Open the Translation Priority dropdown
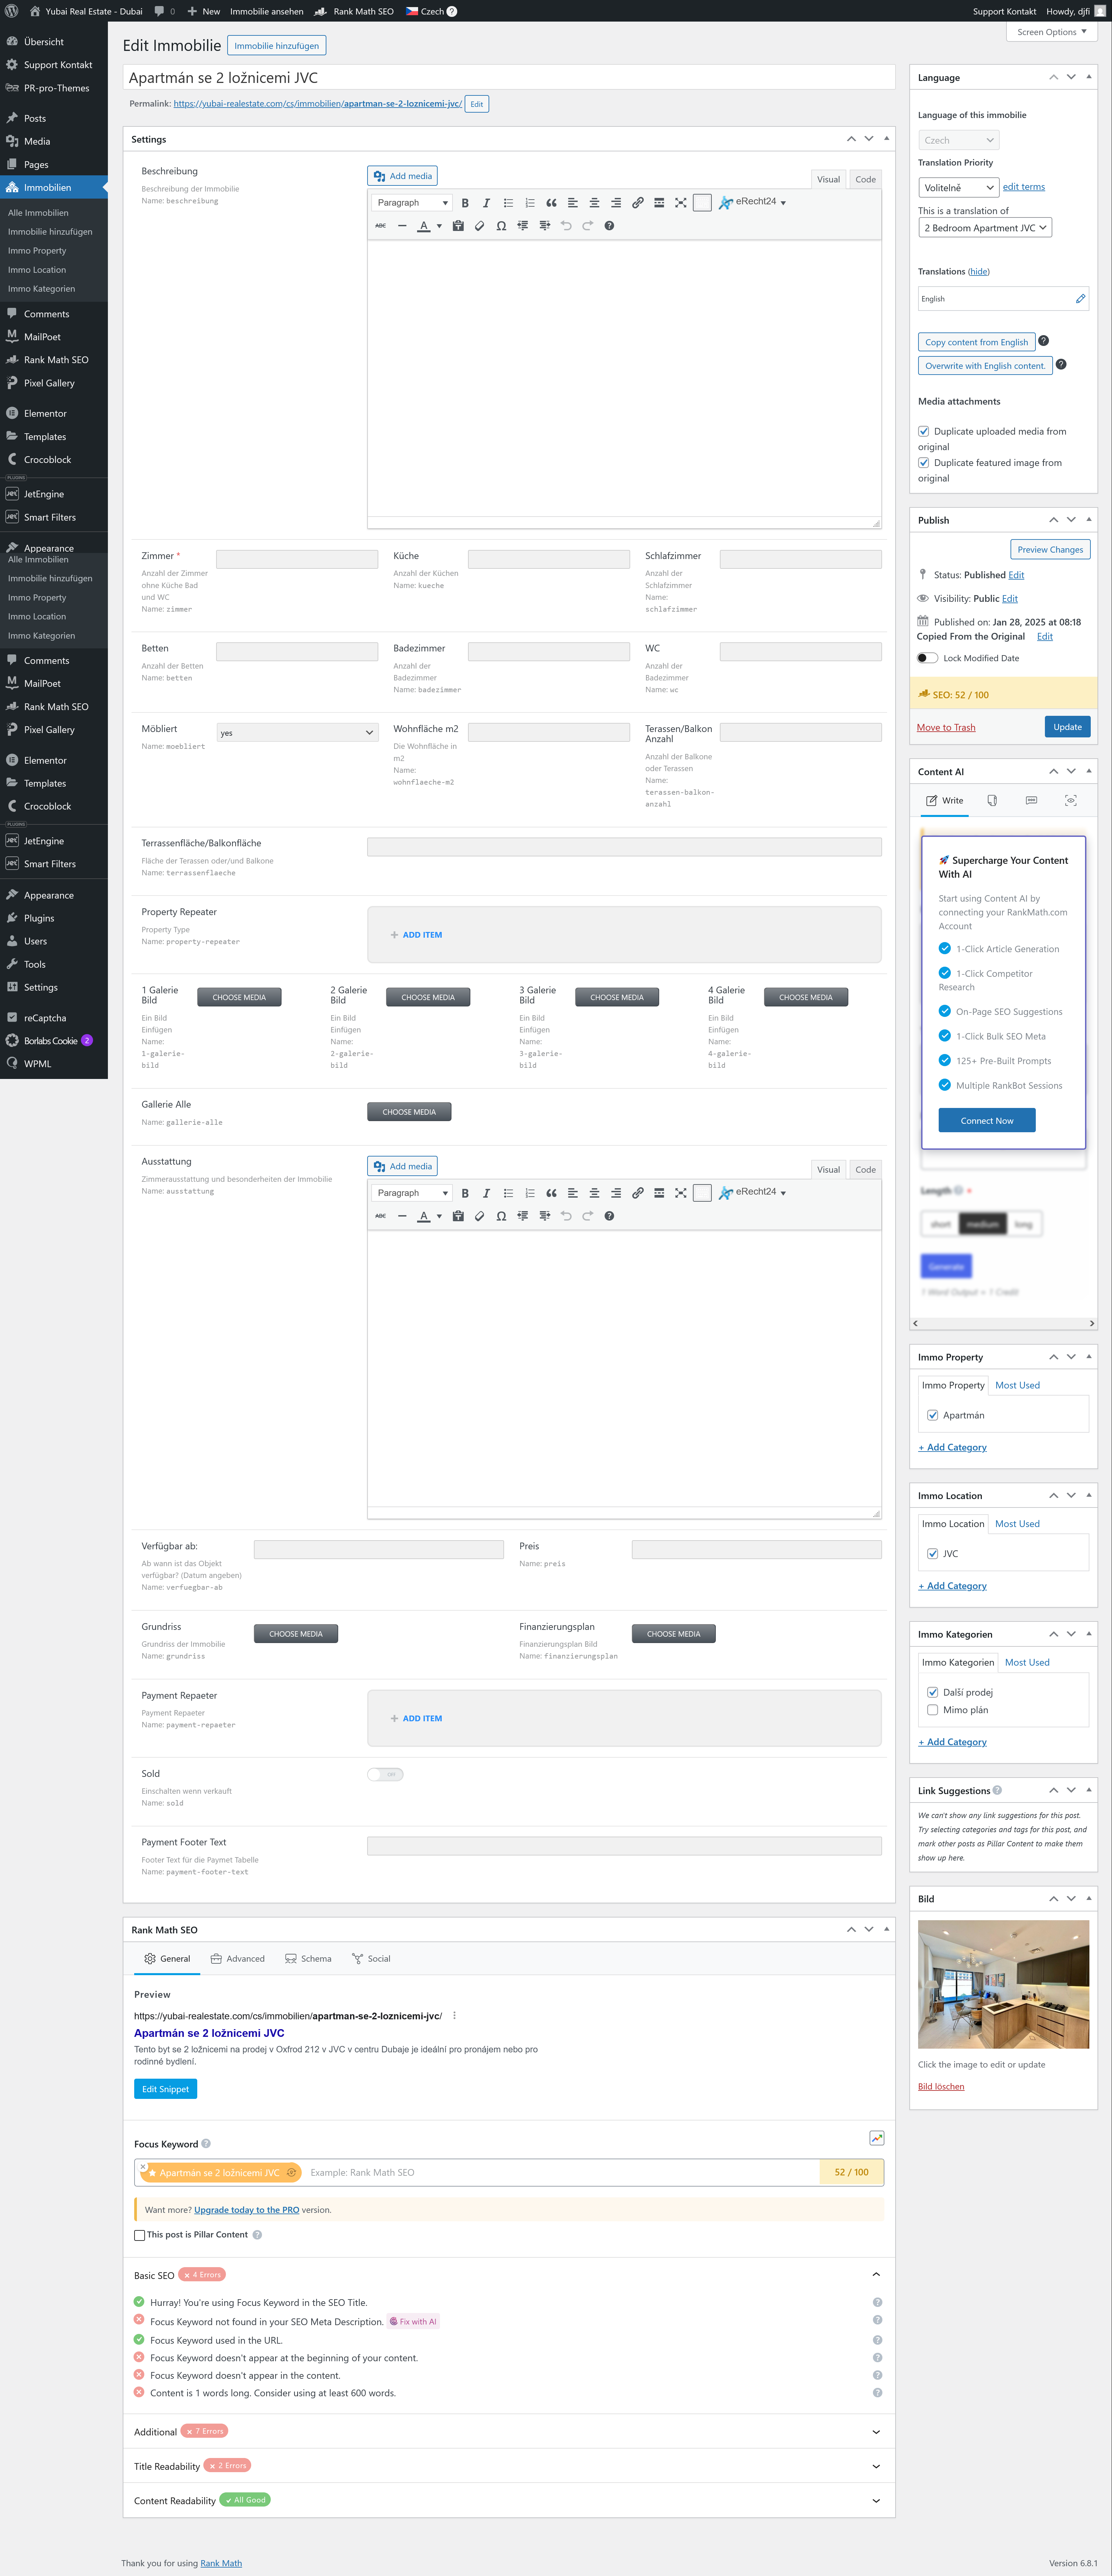The image size is (1112, 2576). tap(958, 187)
